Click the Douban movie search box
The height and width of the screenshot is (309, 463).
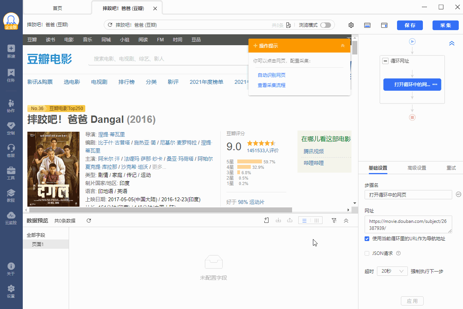point(168,59)
